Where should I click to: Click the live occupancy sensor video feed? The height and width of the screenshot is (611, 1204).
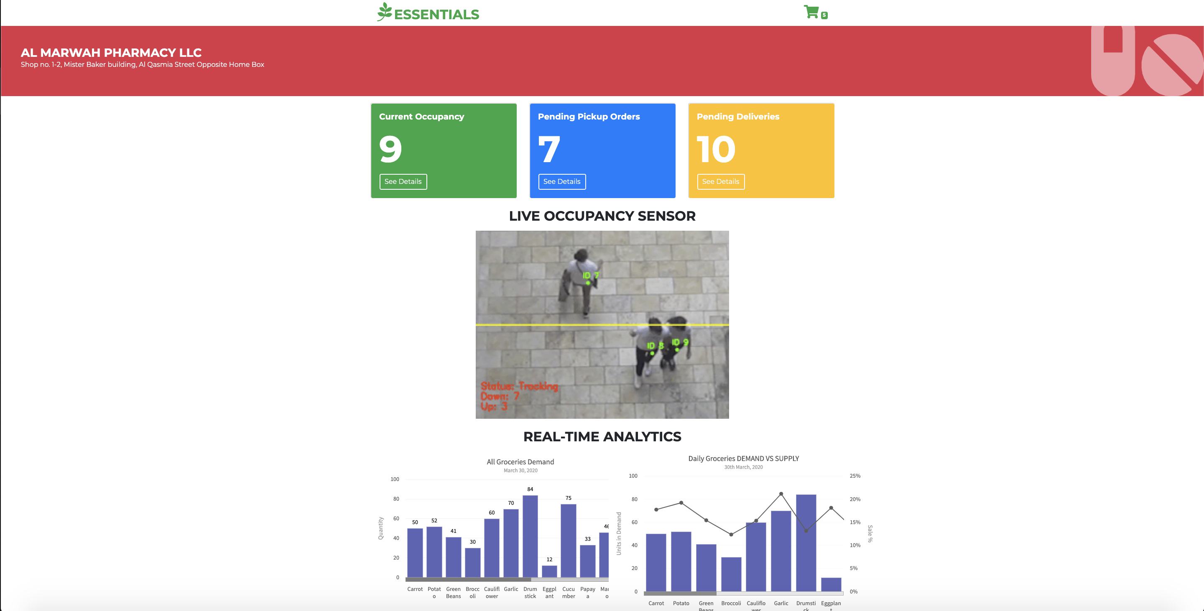(602, 325)
